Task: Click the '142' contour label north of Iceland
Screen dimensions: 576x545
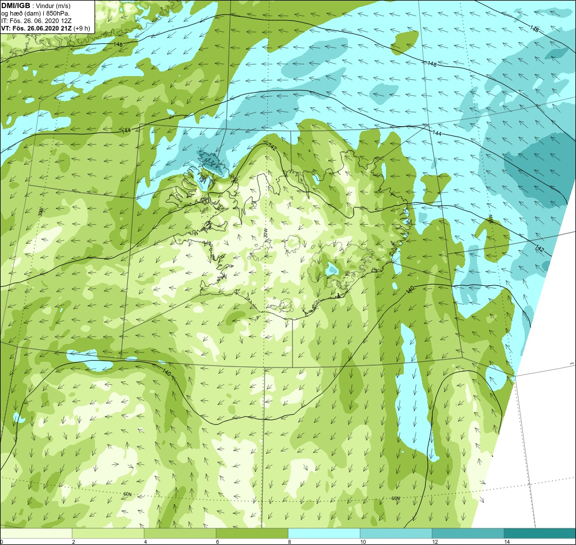Action: tap(272, 147)
